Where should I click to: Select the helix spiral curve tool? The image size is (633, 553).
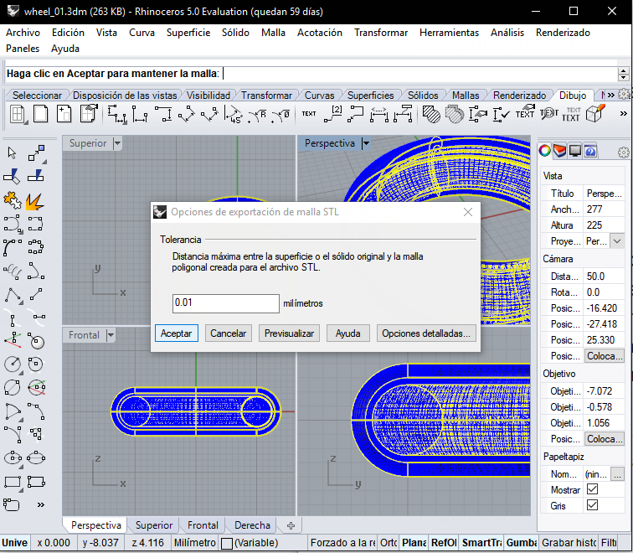click(12, 271)
